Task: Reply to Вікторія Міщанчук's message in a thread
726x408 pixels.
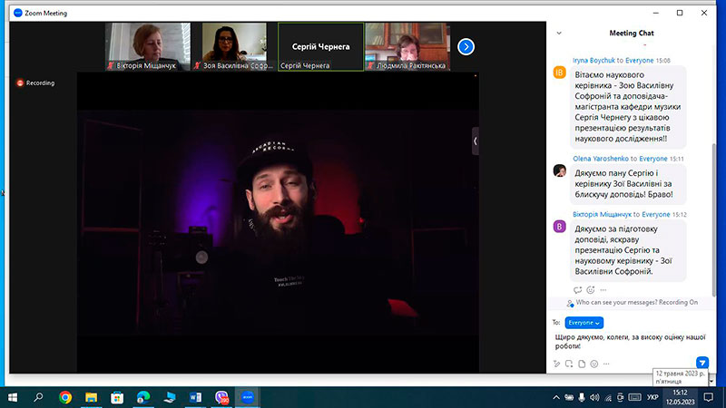Action: [577, 290]
